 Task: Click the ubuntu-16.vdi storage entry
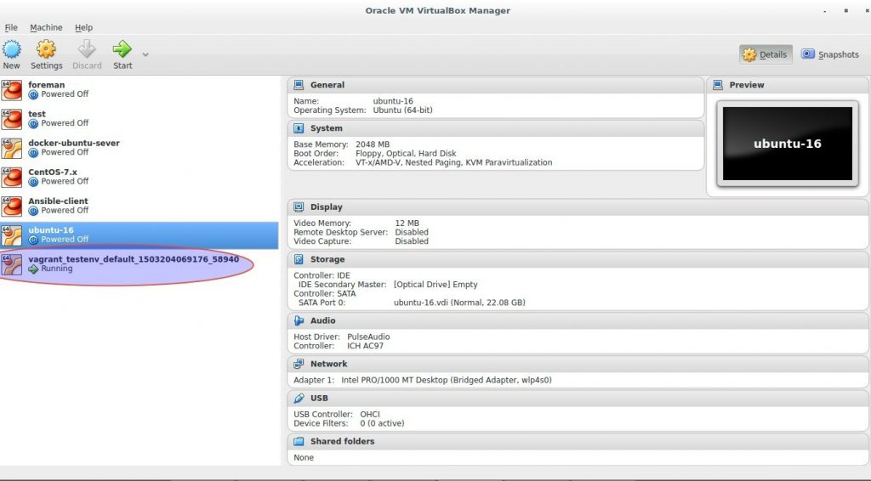pyautogui.click(x=459, y=303)
